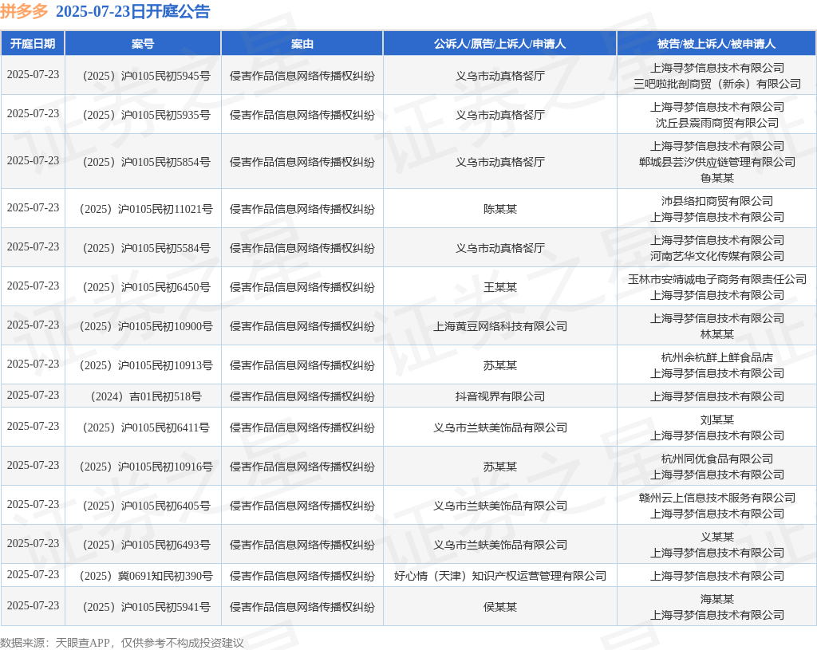Screen dimensions: 817x650
Task: Click 上海寻梦信息技术有限公司 in the 吉01民初518号 row
Action: [717, 396]
